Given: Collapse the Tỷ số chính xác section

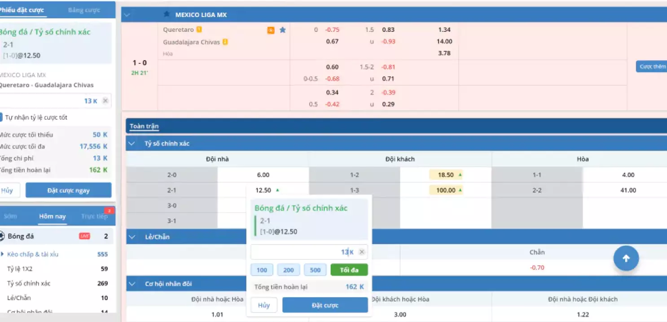Looking at the screenshot, I should (132, 144).
